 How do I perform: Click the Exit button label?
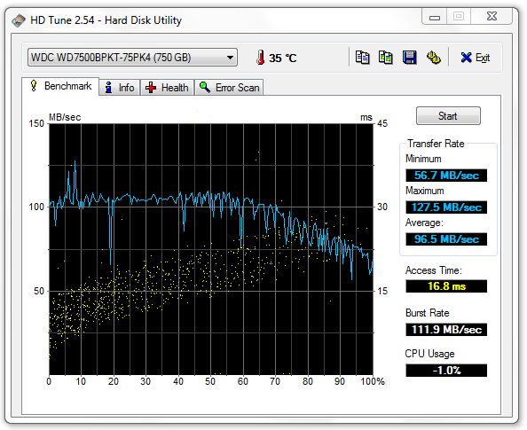coord(483,58)
